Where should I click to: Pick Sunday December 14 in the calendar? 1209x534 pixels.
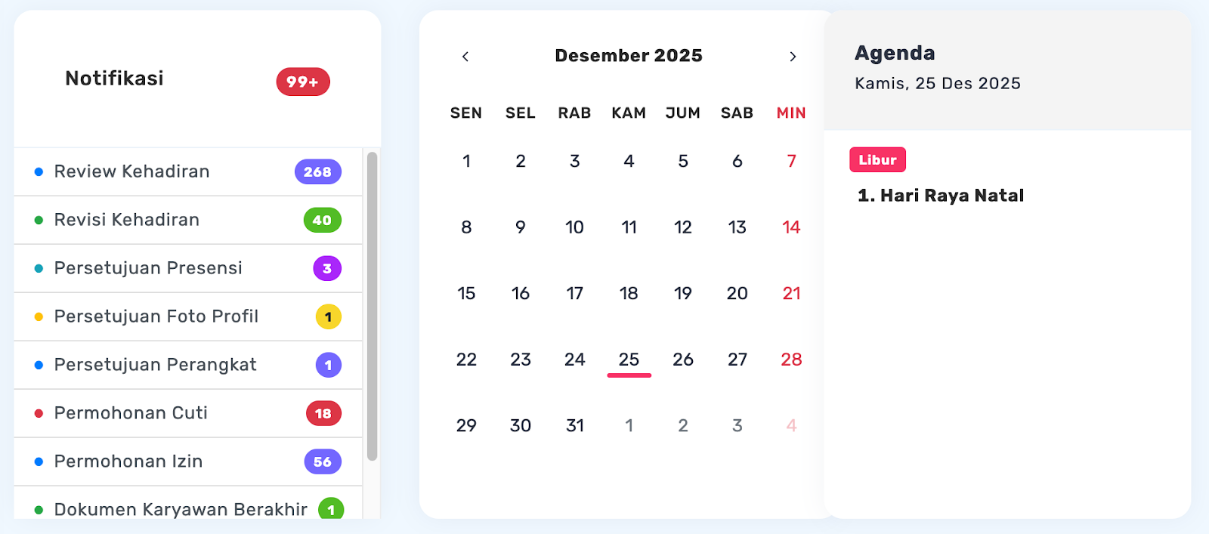[x=791, y=227]
